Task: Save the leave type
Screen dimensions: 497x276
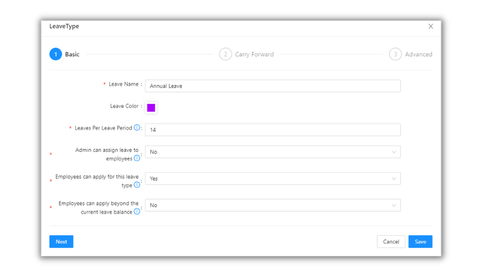Action: tap(420, 242)
